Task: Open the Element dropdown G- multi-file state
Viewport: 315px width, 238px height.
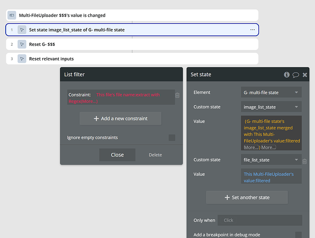Action: (x=271, y=92)
